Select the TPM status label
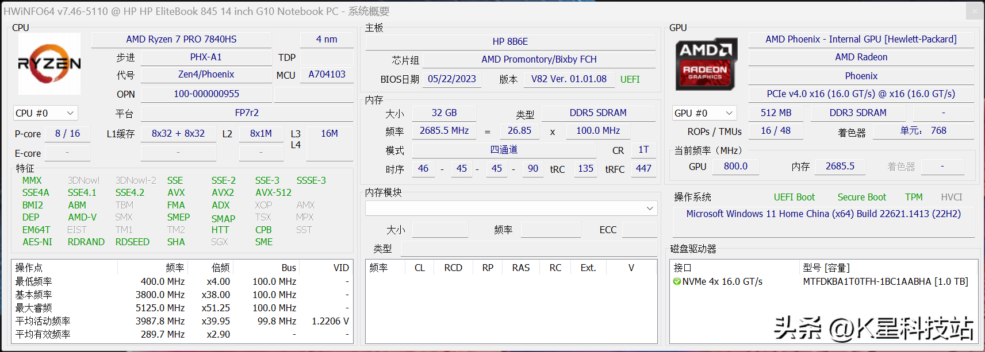The width and height of the screenshot is (985, 352). [x=913, y=197]
